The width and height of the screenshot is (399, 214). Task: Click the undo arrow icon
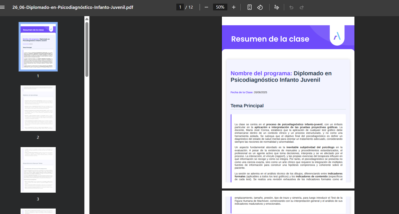(291, 7)
